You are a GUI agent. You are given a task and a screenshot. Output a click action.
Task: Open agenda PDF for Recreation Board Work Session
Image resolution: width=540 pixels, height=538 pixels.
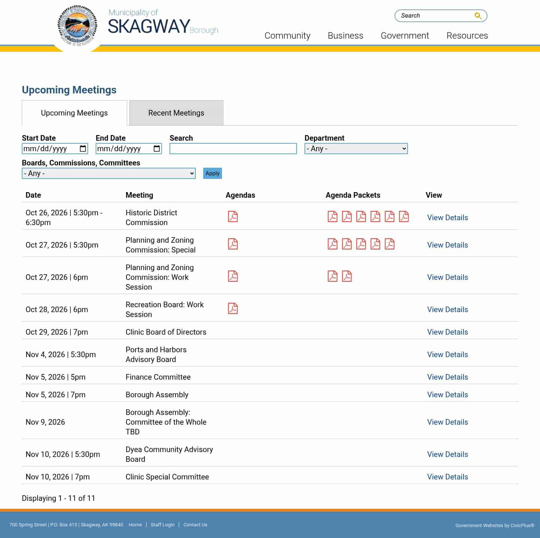coord(233,308)
